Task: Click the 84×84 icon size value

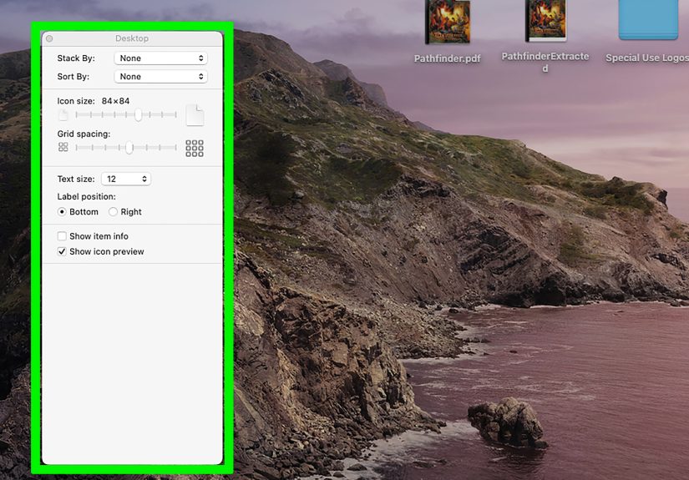Action: pyautogui.click(x=115, y=101)
